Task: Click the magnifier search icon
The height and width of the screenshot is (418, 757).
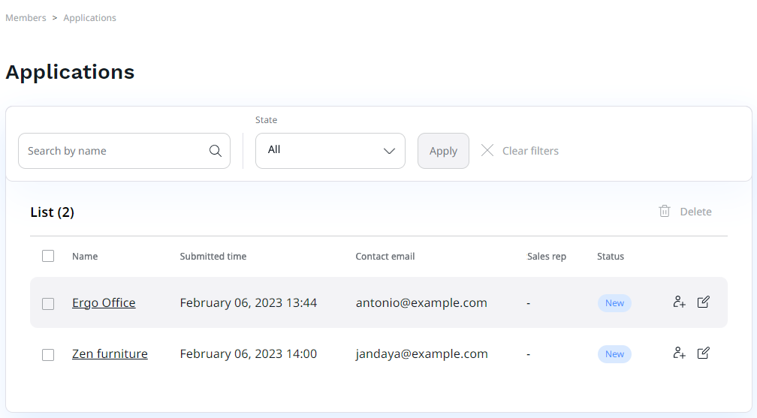Action: (x=216, y=151)
